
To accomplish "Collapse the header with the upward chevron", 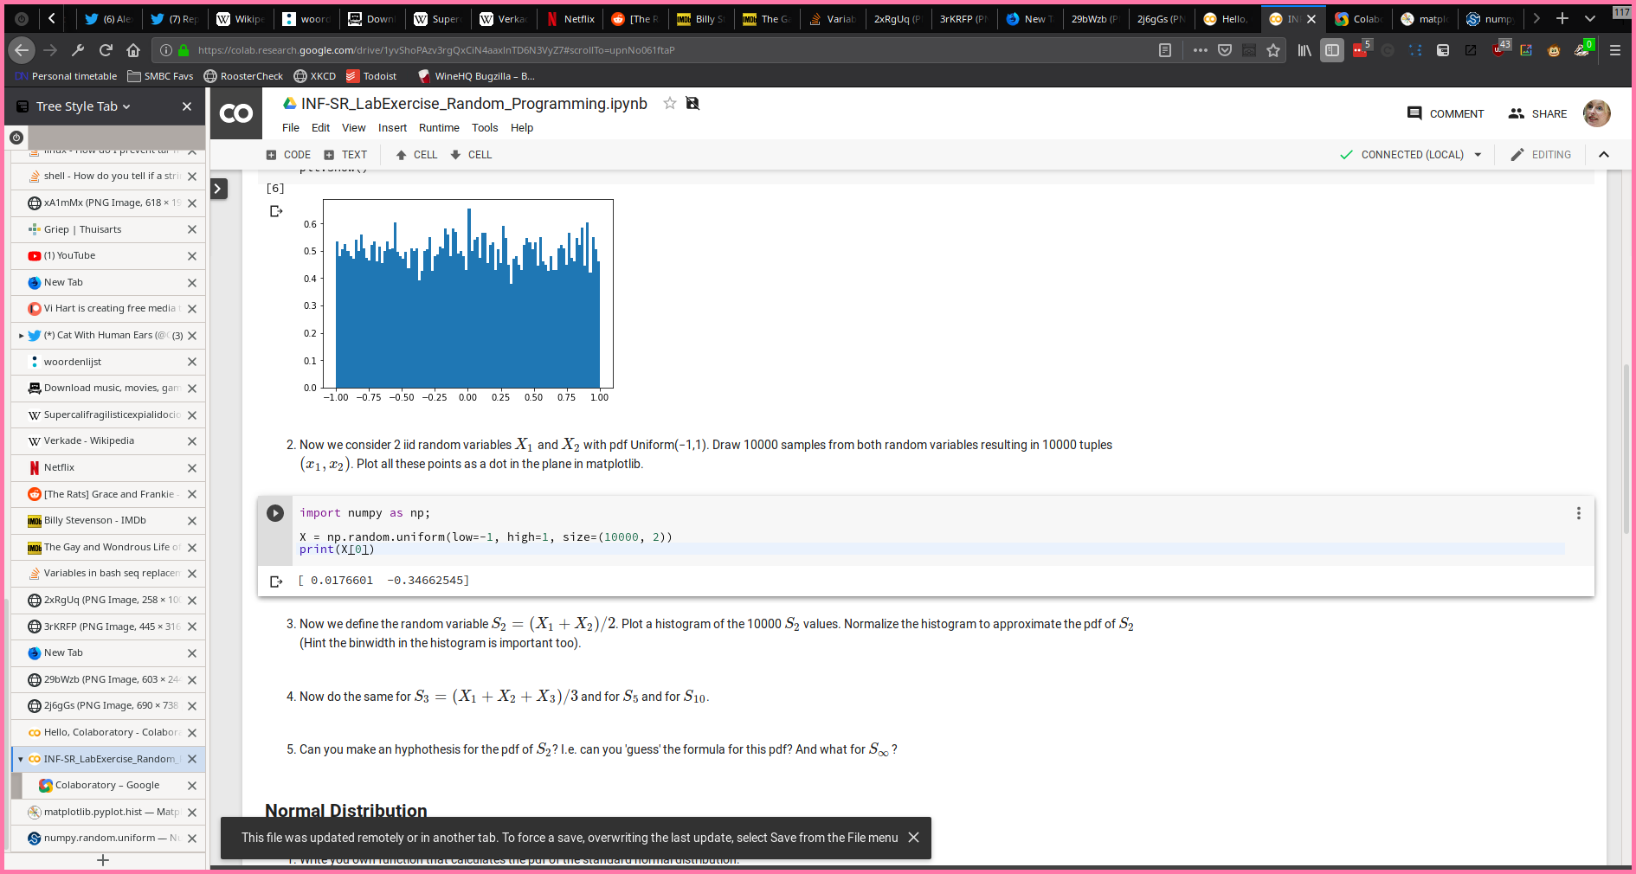I will [1603, 155].
